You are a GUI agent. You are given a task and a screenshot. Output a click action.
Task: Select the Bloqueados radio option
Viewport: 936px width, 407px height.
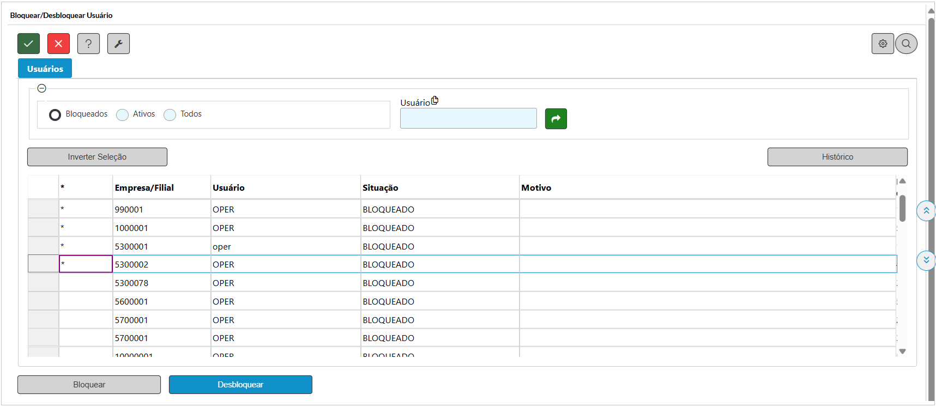pos(55,115)
